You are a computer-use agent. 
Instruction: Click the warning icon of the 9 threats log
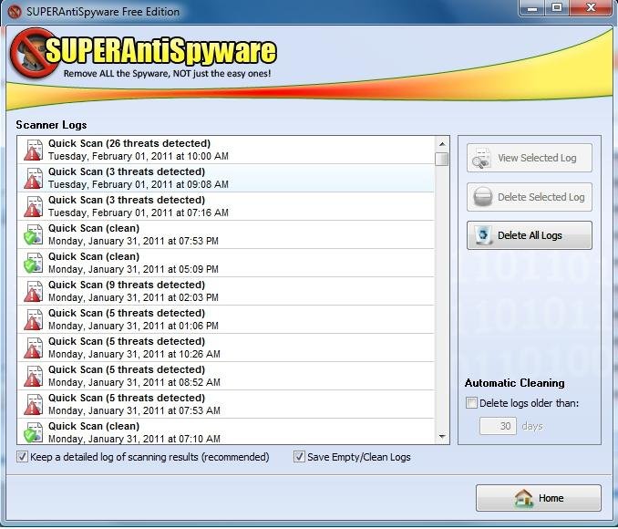click(33, 292)
